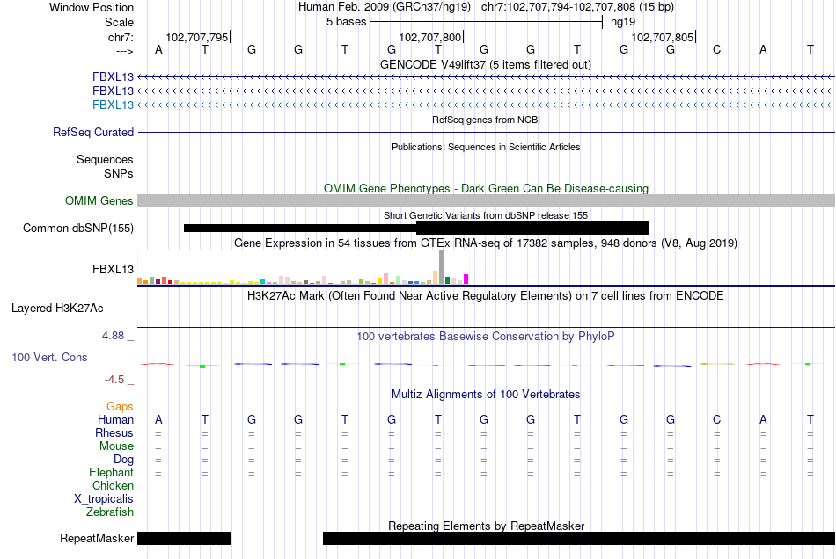Image resolution: width=836 pixels, height=559 pixels.
Task: Click chr7:102,707,794-102,707,808 (15 bp) position text
Action: tap(577, 7)
